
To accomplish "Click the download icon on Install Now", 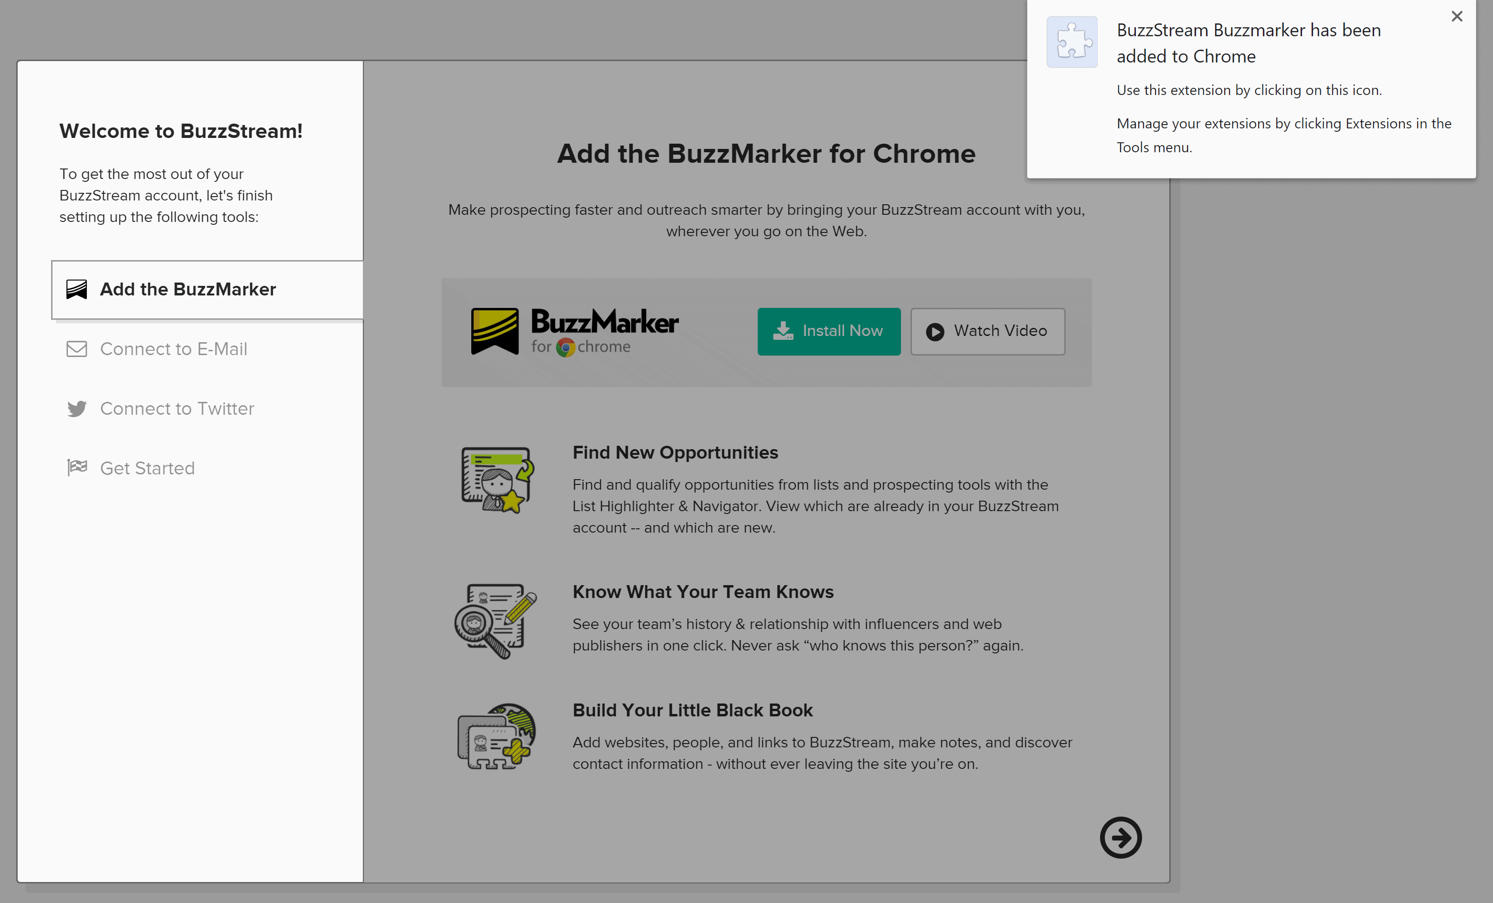I will coord(783,331).
